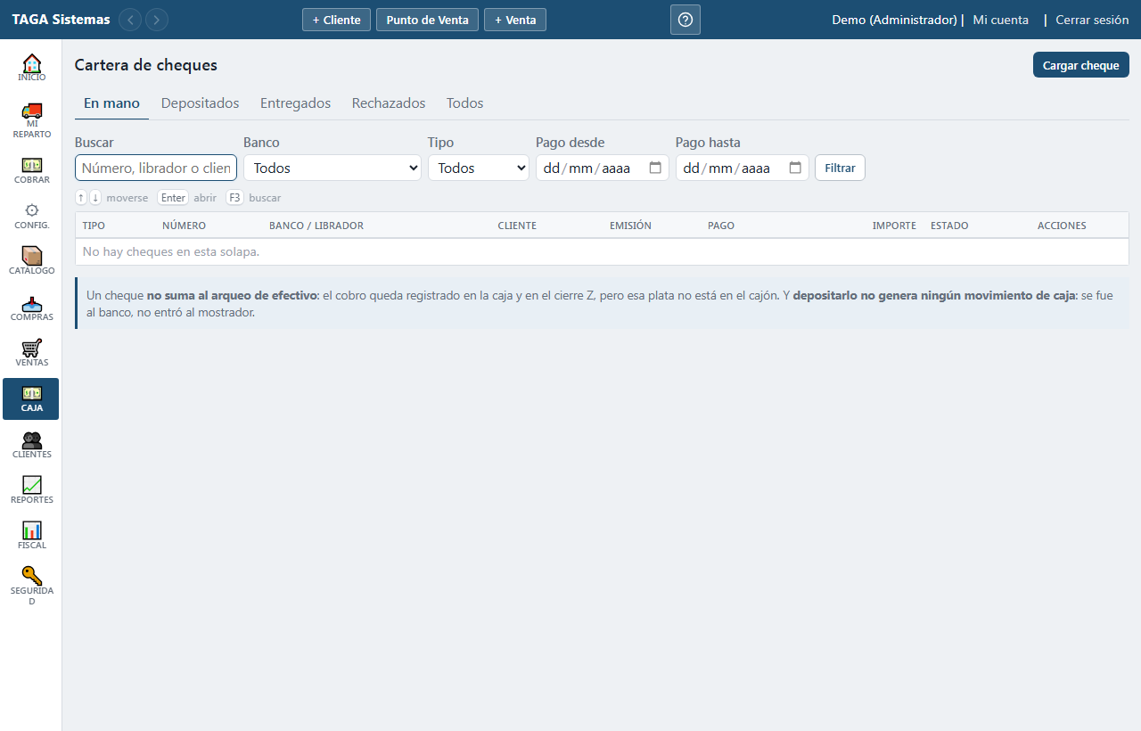Show the Rechazados tab

(389, 103)
